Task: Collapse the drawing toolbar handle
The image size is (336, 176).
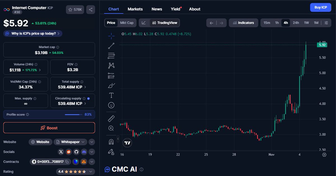Action: coord(118,139)
